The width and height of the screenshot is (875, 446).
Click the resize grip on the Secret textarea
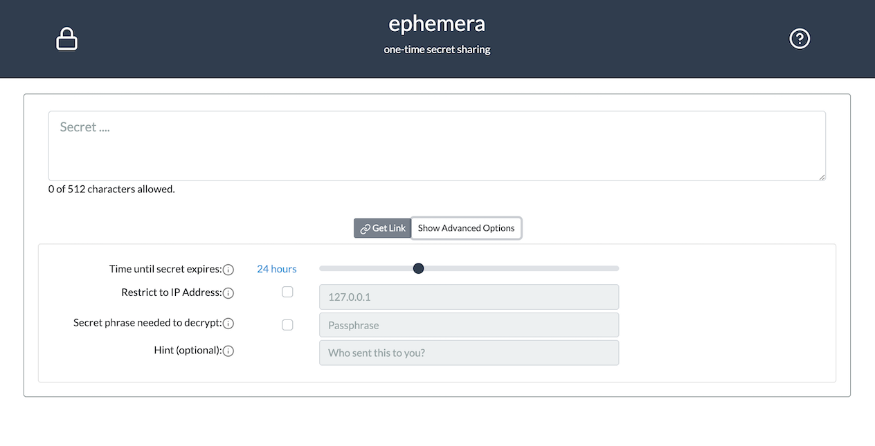(821, 177)
